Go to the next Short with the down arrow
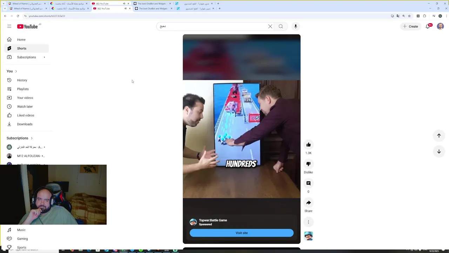Viewport: 449px width, 253px height. 439,151
